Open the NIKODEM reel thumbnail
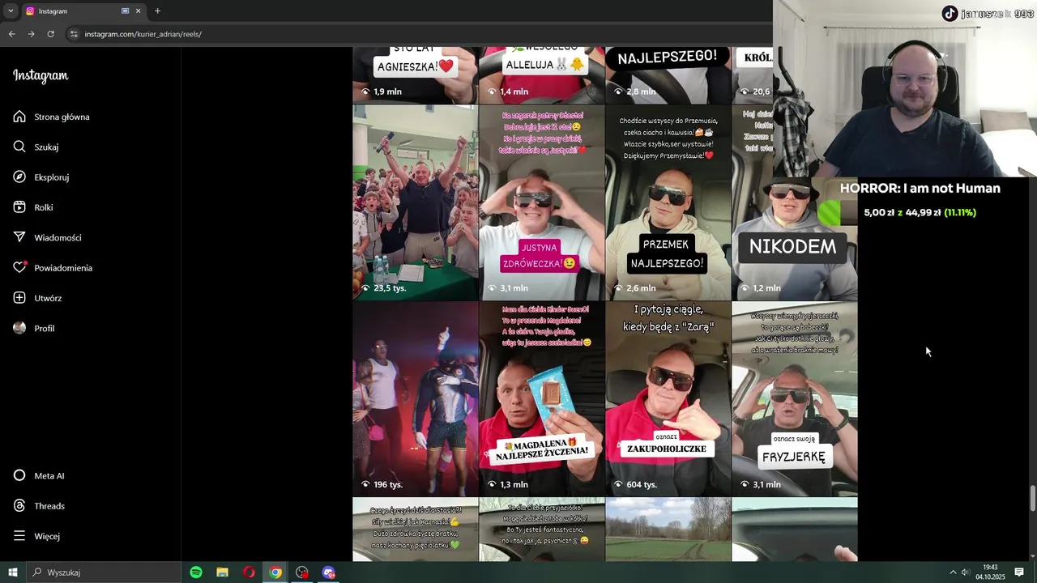1037x583 pixels. coord(794,202)
